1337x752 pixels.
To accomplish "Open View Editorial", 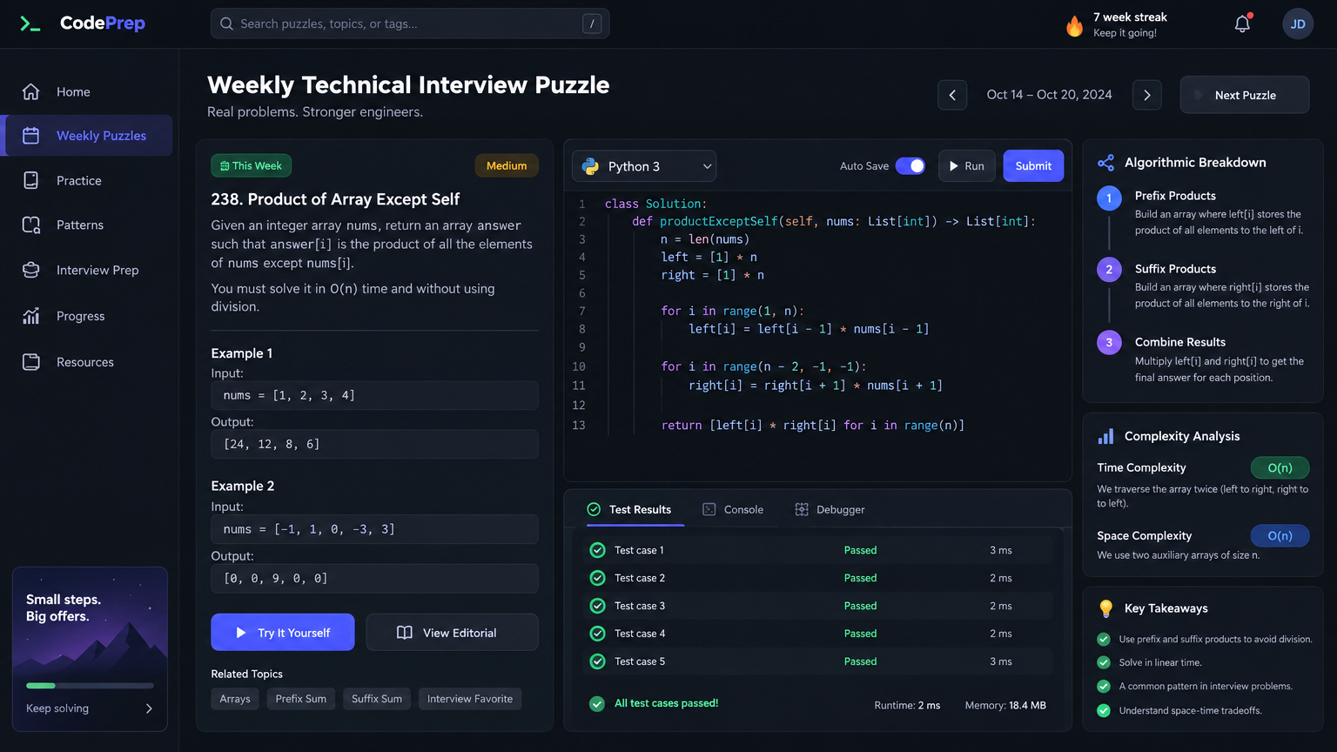I will 452,632.
